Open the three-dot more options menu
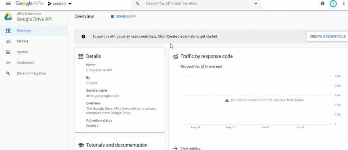 click(x=344, y=4)
